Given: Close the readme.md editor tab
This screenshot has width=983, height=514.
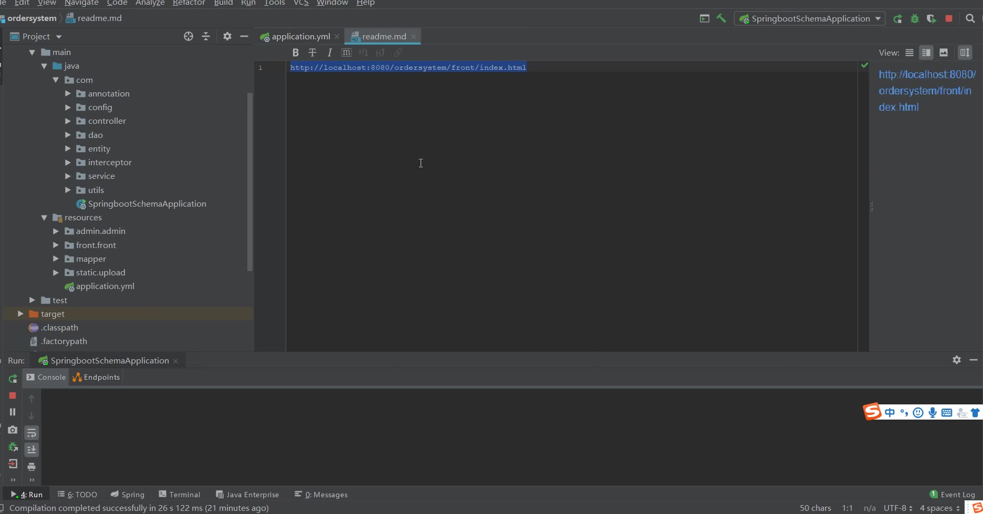Looking at the screenshot, I should pyautogui.click(x=414, y=36).
